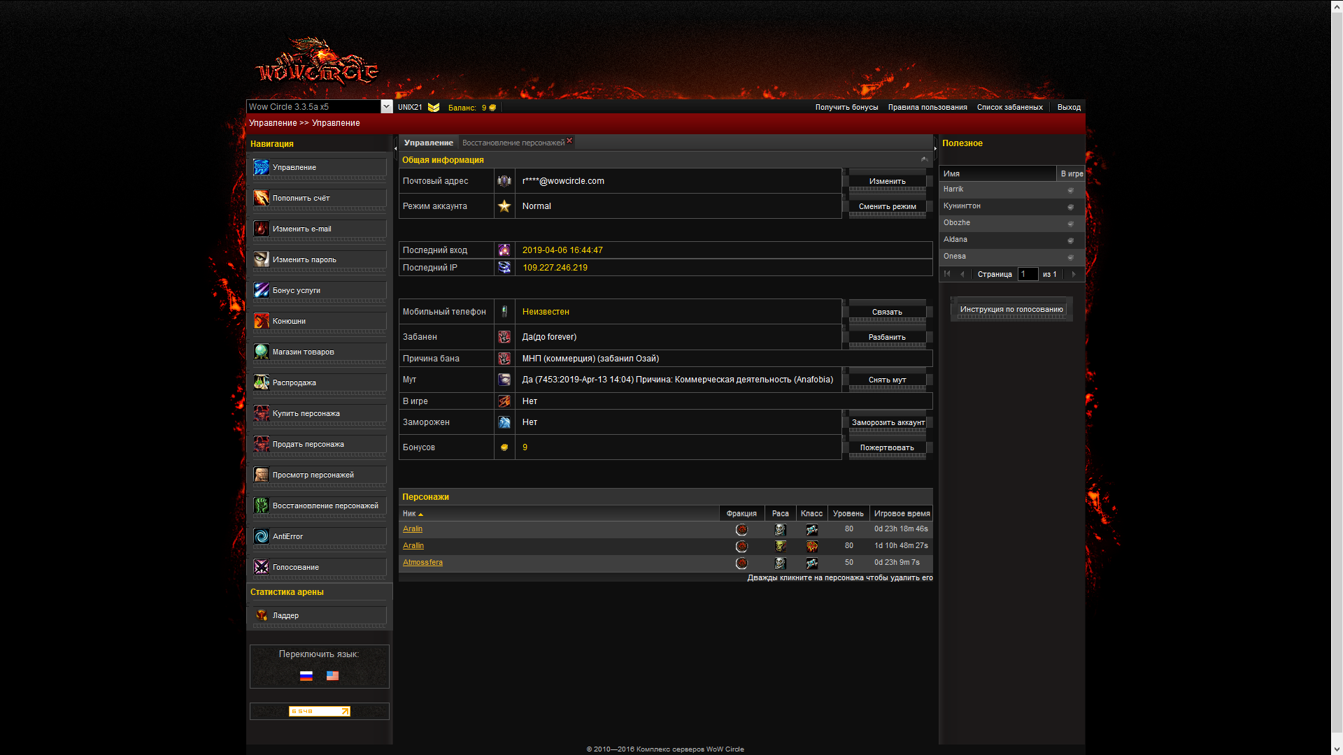Open Список забаненых in the top menu
Image resolution: width=1343 pixels, height=755 pixels.
pos(1009,107)
